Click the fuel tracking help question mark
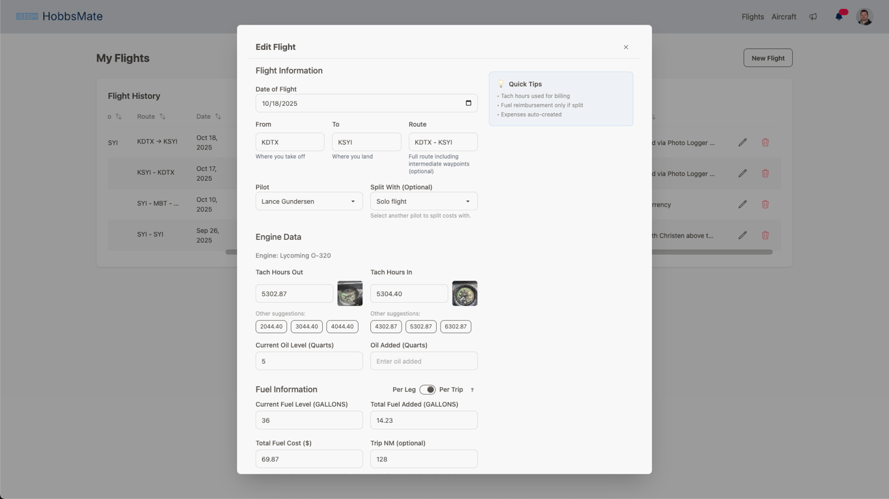The image size is (889, 499). (x=471, y=389)
